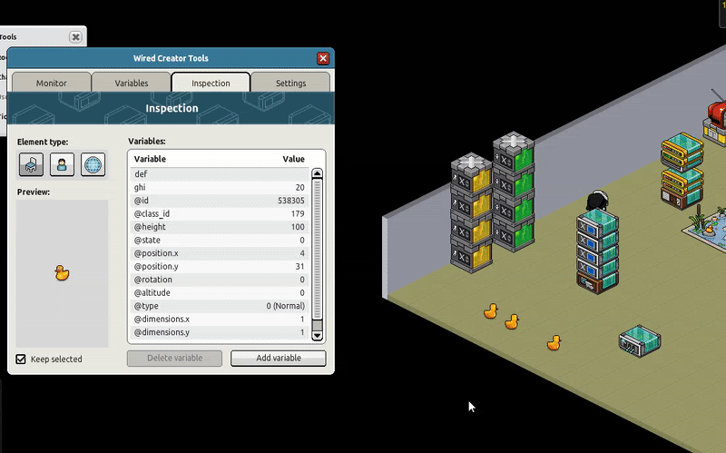Go to the Settings tab
The width and height of the screenshot is (726, 453).
[290, 84]
